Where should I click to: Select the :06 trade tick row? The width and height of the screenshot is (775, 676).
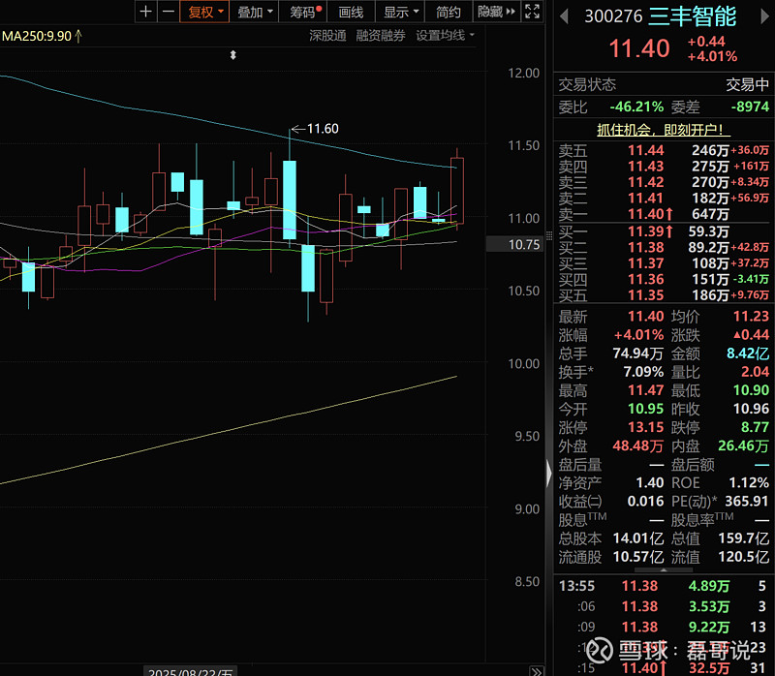point(664,606)
